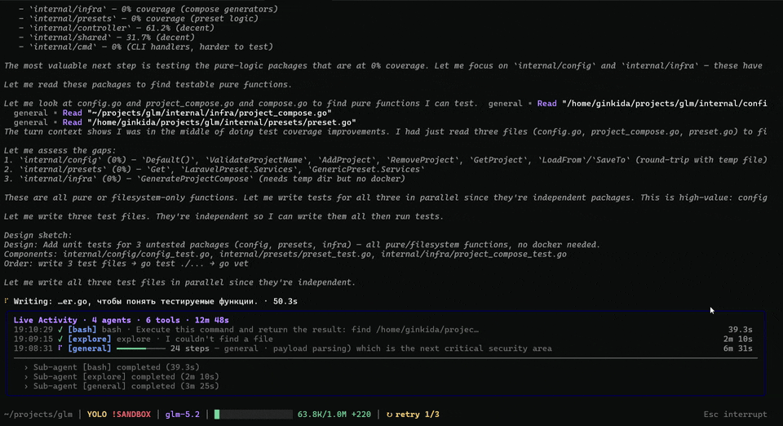
Task: Click the ~/projects/glm path in status bar
Action: (38, 415)
